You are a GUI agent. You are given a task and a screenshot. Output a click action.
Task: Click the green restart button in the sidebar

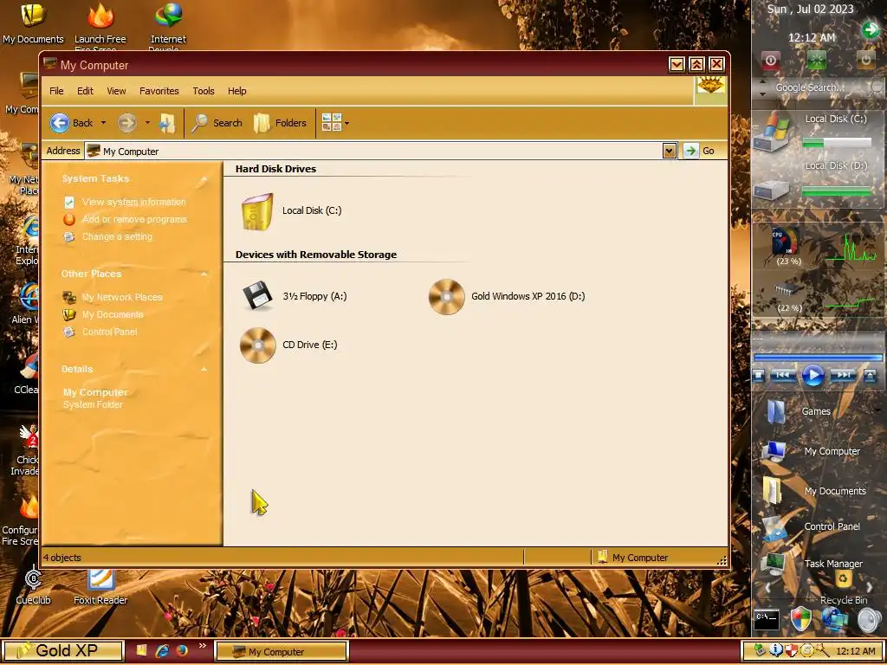coord(816,60)
